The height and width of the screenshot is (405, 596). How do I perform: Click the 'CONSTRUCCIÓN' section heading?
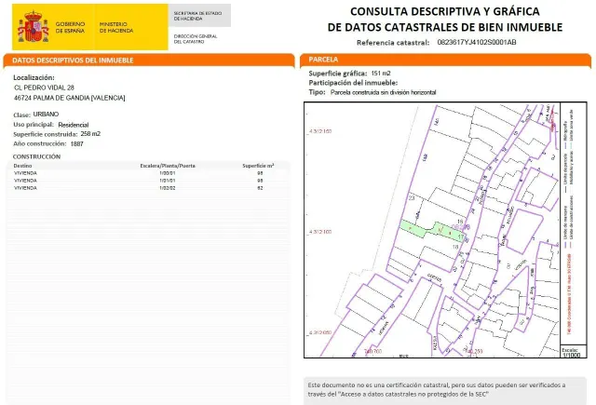[x=36, y=156]
